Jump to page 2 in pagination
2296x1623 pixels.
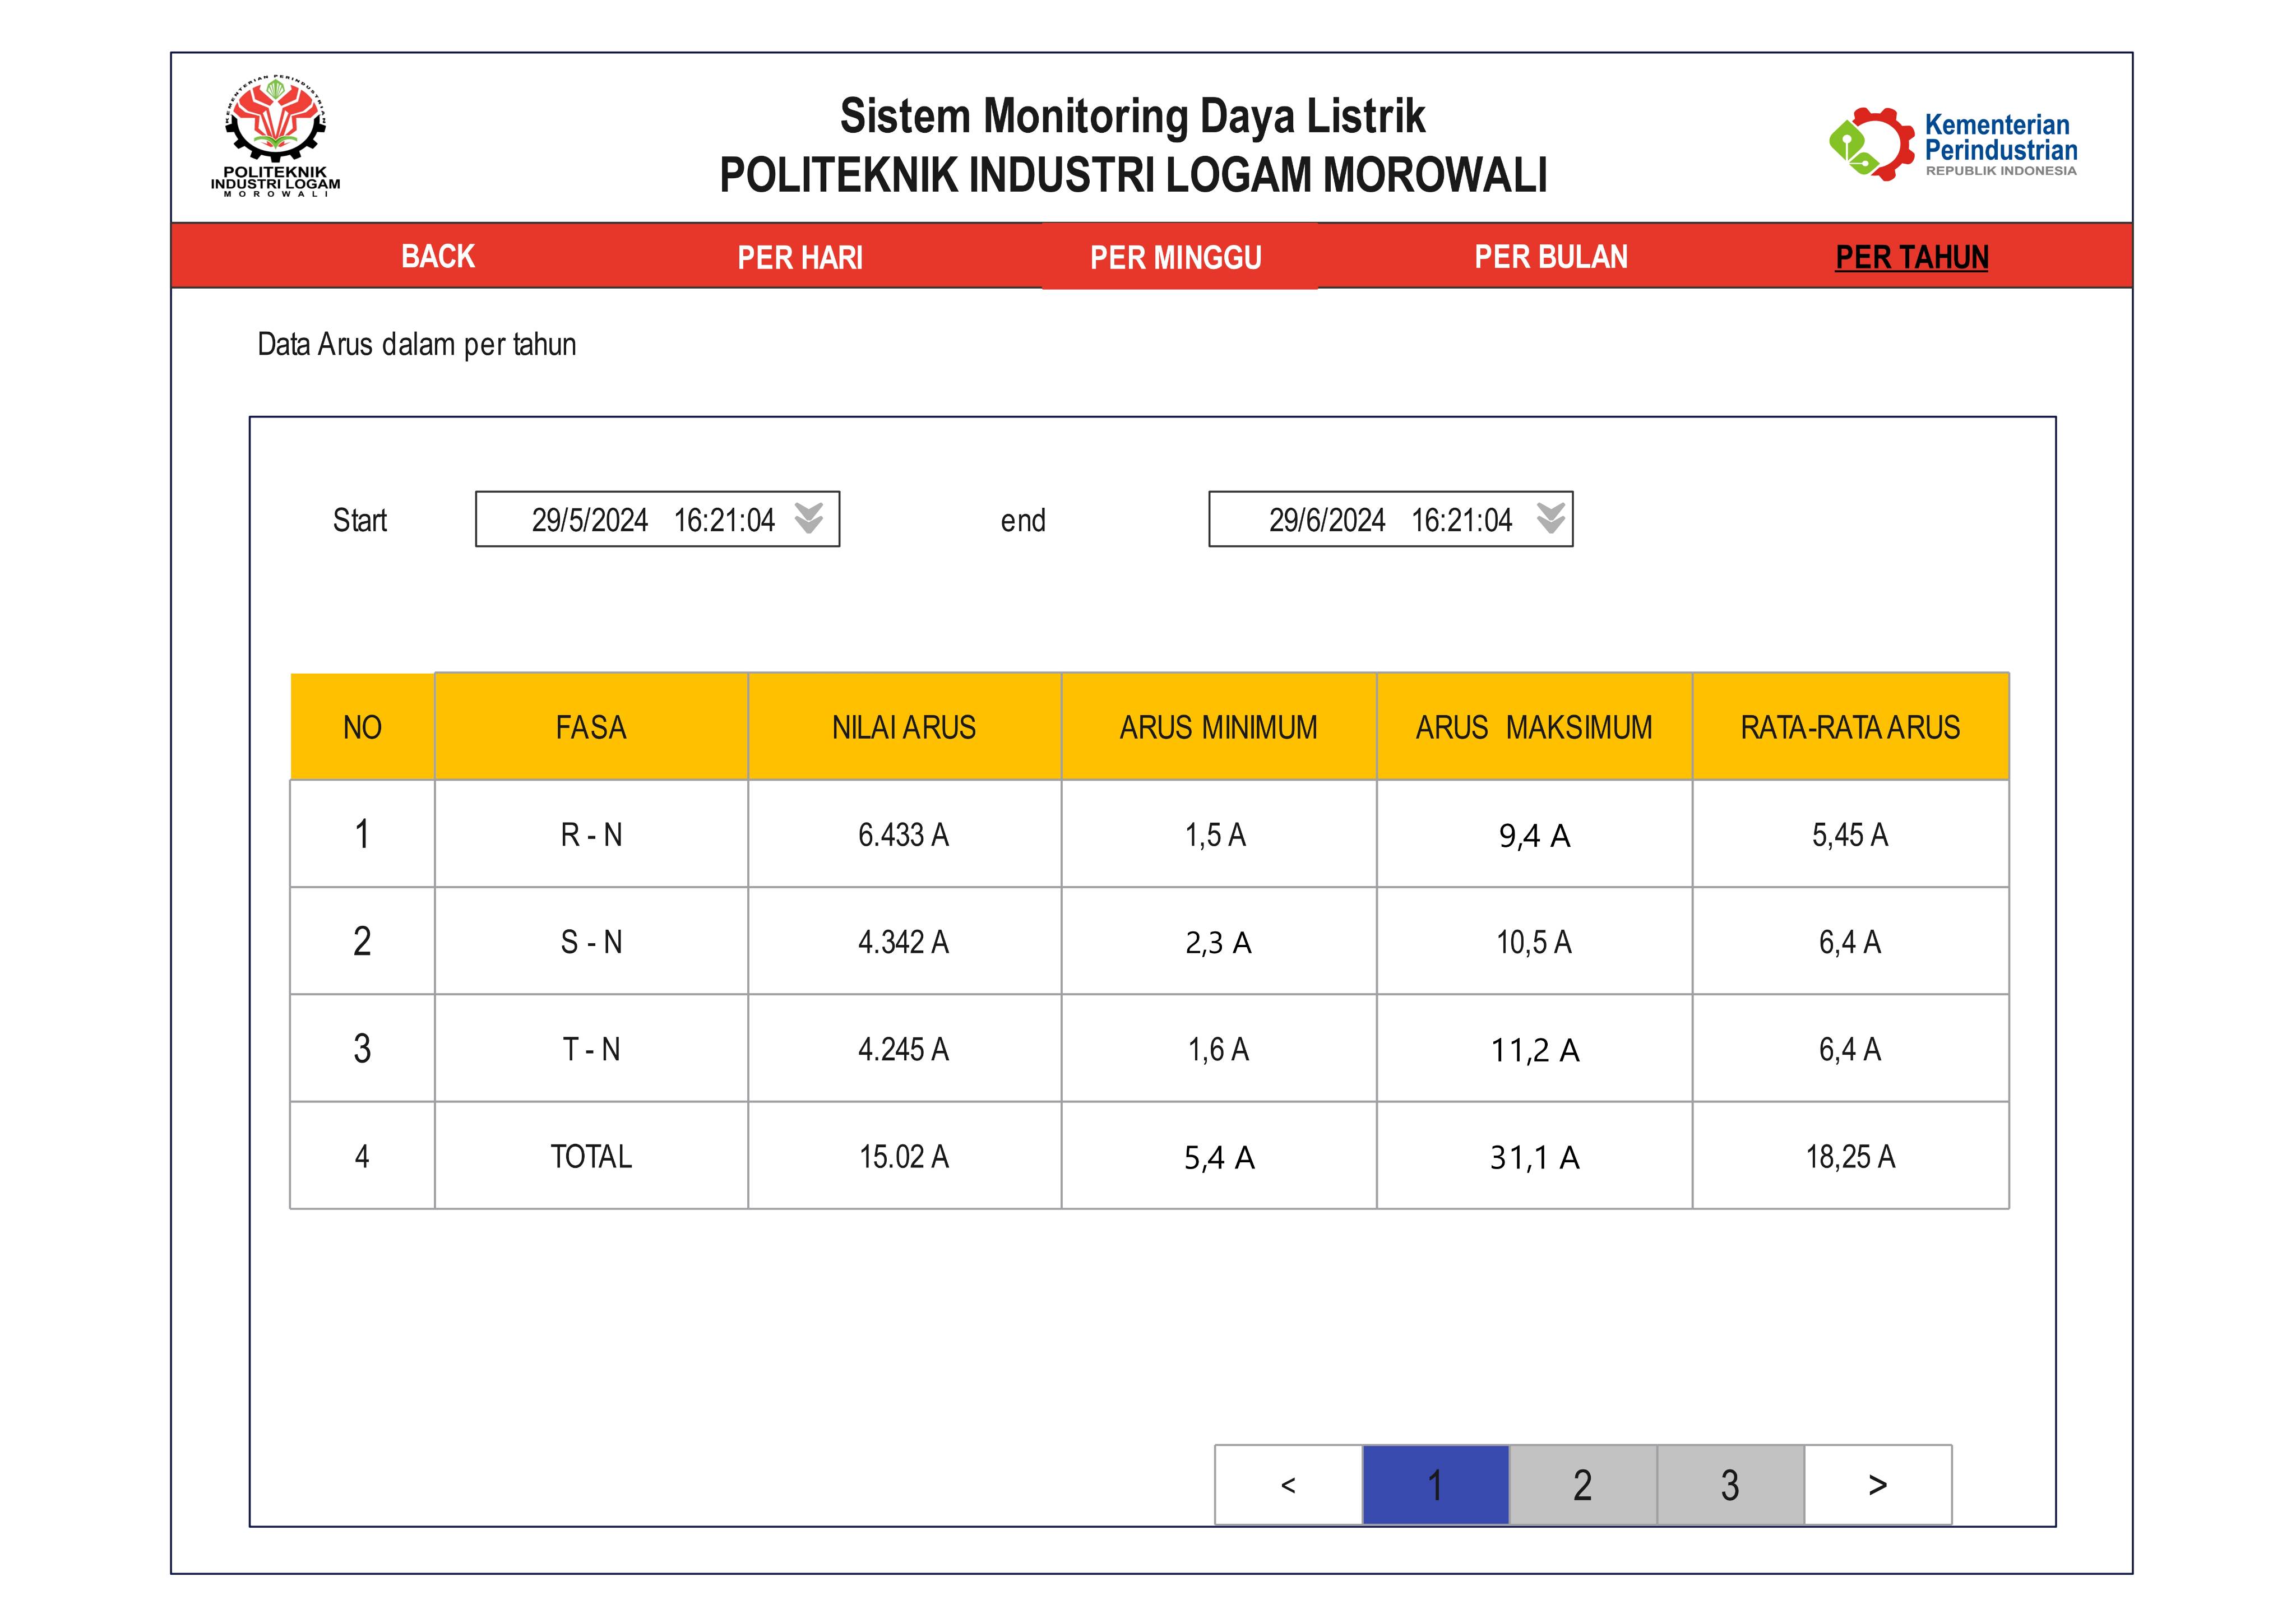[x=1583, y=1485]
